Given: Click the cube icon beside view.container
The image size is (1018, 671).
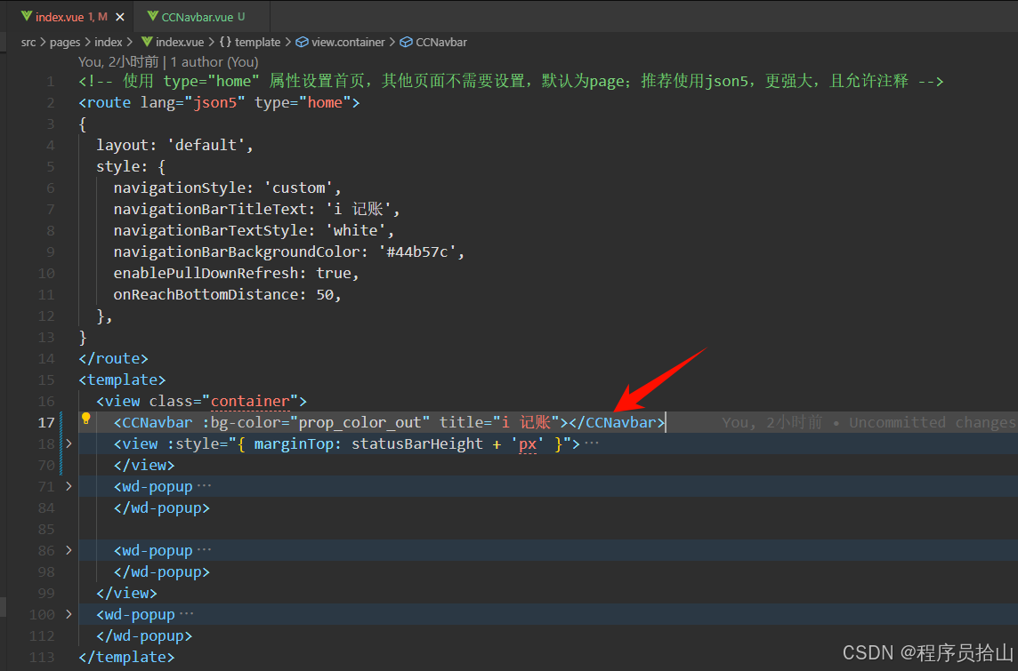Looking at the screenshot, I should pos(302,42).
